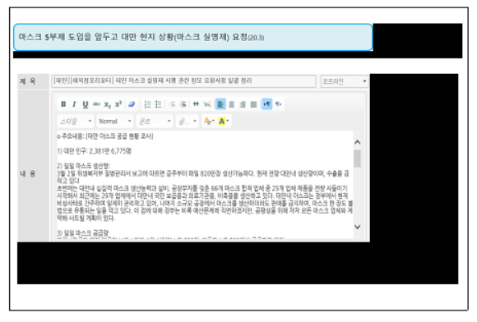
Task: Click the '3) 일일 마스크 공급량' heading
Action: (x=83, y=233)
